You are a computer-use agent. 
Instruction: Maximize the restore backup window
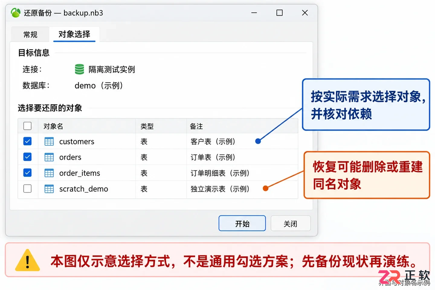279,13
